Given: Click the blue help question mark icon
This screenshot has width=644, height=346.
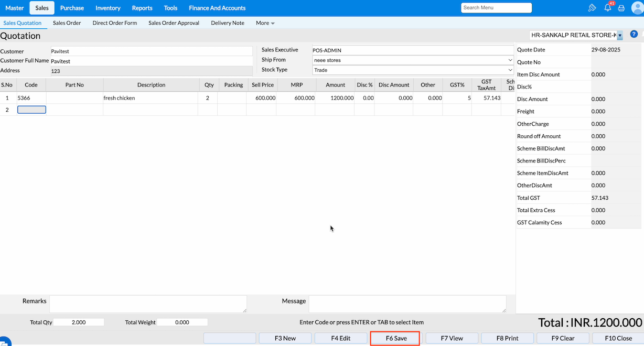Looking at the screenshot, I should (634, 34).
